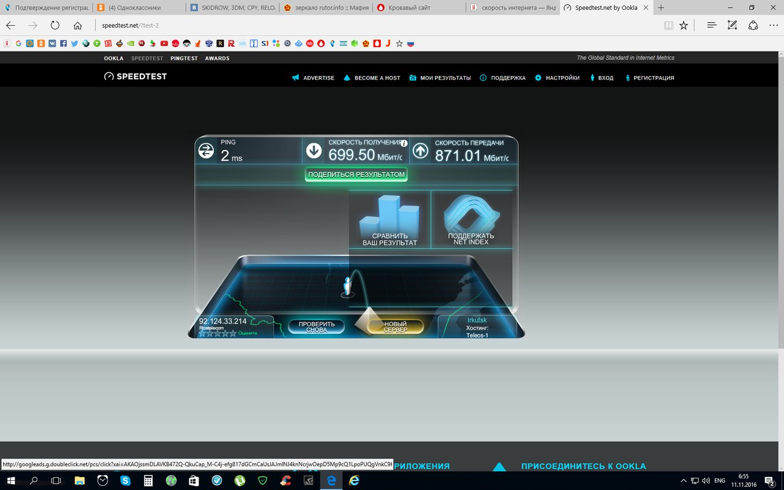Open the VK favorite icon
784x490 pixels.
click(x=52, y=43)
